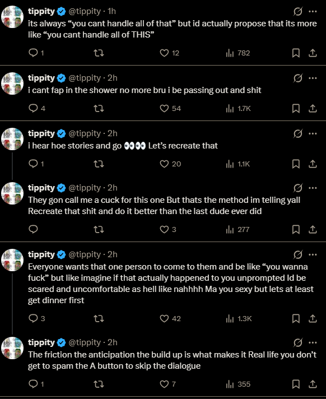
Task: Reply to the tweet with 3 replies
Action: 33,319
